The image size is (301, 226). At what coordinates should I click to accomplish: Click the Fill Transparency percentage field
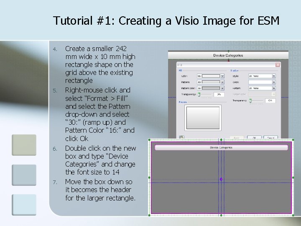click(219, 94)
